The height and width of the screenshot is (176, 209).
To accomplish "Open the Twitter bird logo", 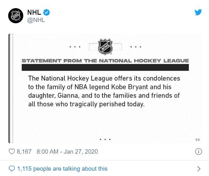I will 198,12.
